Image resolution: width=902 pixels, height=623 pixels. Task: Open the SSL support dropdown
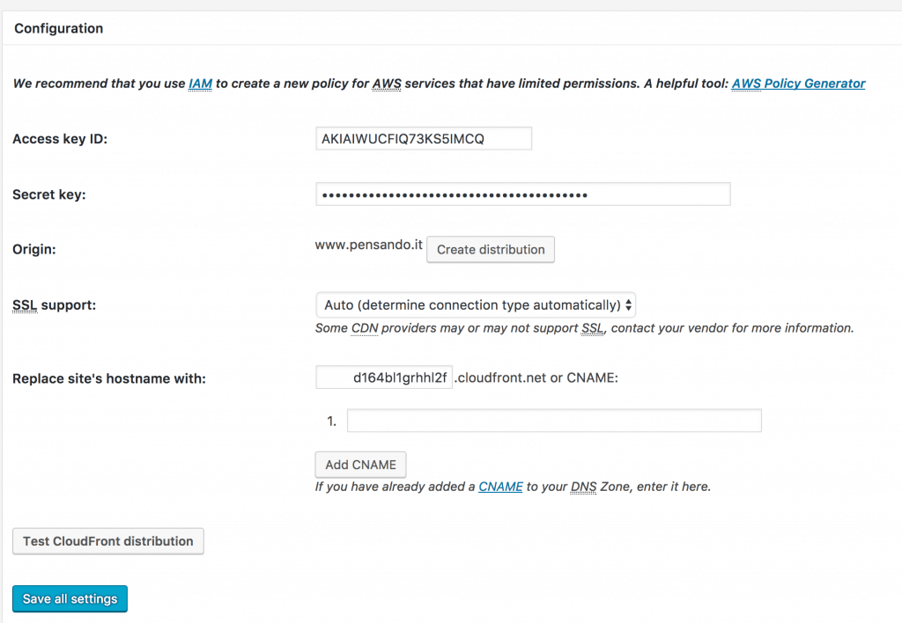pyautogui.click(x=476, y=305)
